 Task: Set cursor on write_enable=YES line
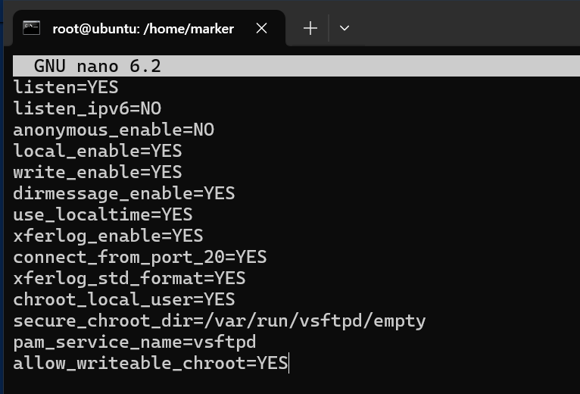pyautogui.click(x=98, y=172)
